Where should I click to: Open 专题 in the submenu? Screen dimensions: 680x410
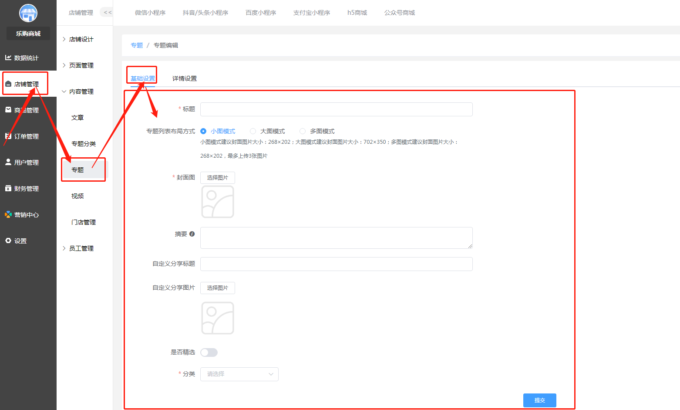coord(77,170)
